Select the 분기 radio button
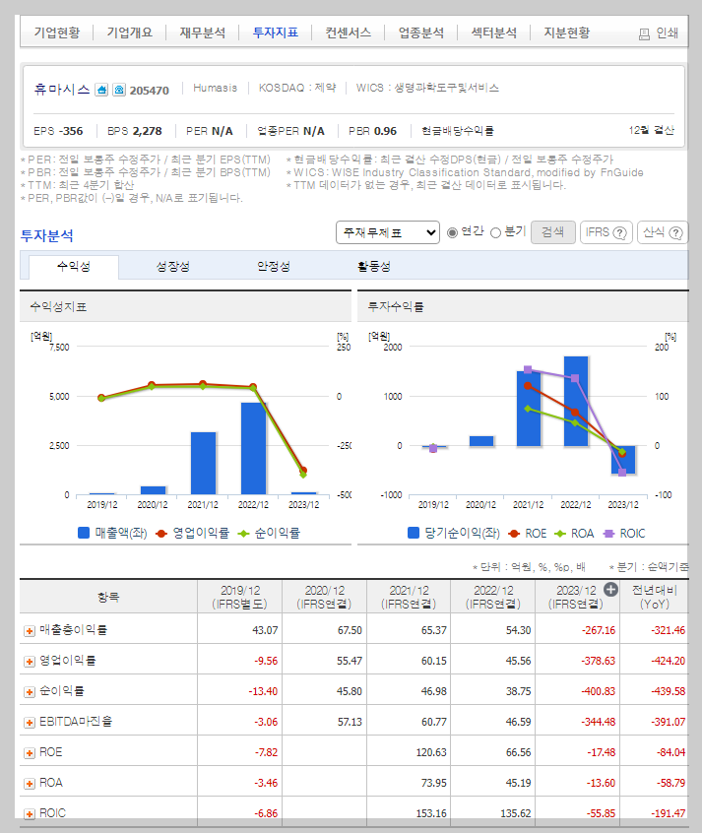The height and width of the screenshot is (833, 702). coord(495,232)
